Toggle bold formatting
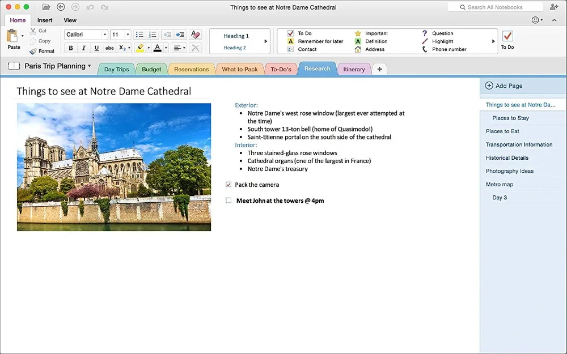This screenshot has width=567, height=354. 71,48
